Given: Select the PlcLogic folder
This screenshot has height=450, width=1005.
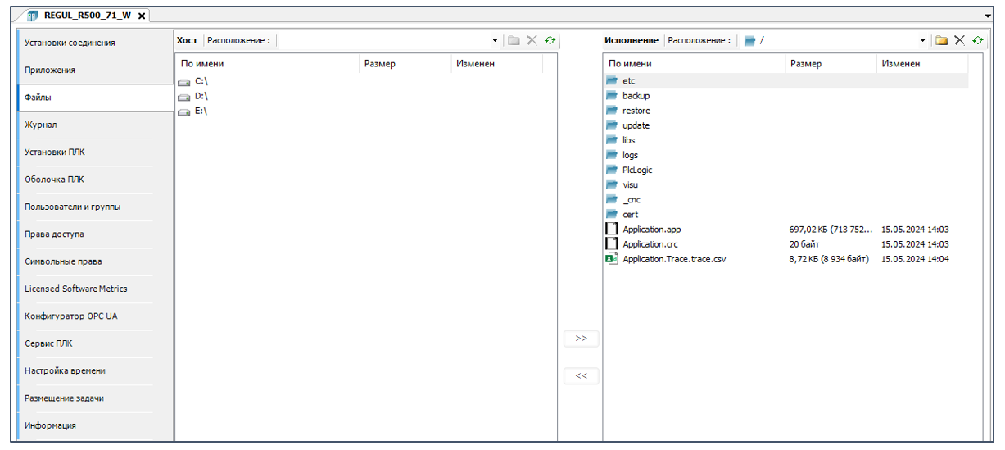Looking at the screenshot, I should tap(636, 170).
